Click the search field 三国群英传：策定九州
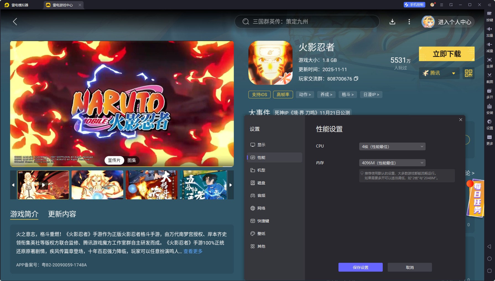This screenshot has width=495, height=281. click(307, 22)
